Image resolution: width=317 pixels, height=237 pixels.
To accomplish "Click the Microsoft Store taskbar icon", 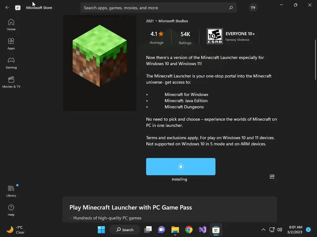I will (x=216, y=230).
